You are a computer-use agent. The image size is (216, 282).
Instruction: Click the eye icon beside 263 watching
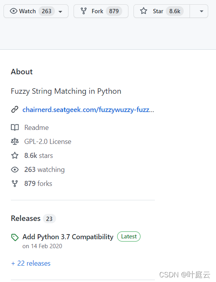(x=15, y=170)
